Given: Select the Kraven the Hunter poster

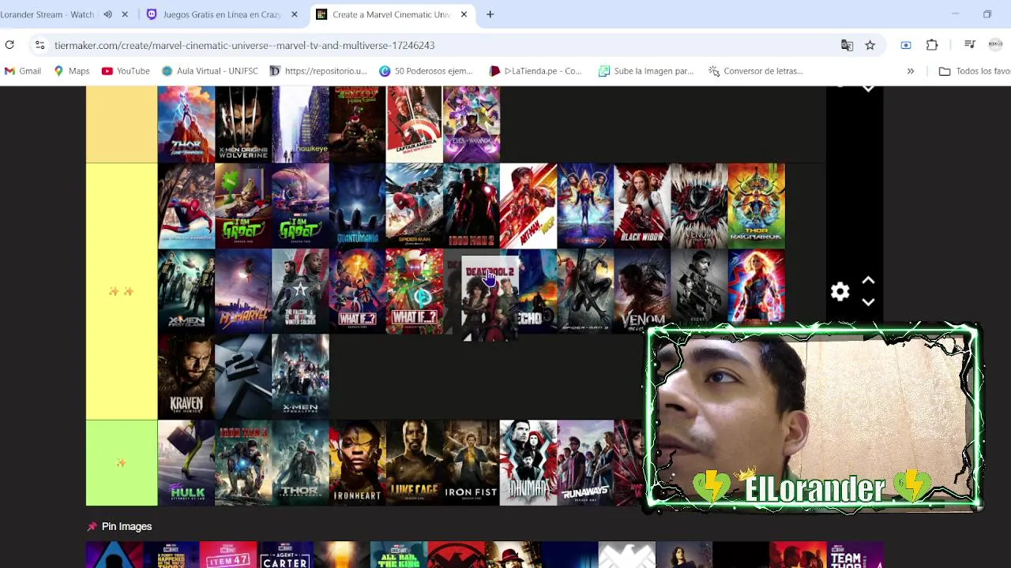Looking at the screenshot, I should 186,377.
